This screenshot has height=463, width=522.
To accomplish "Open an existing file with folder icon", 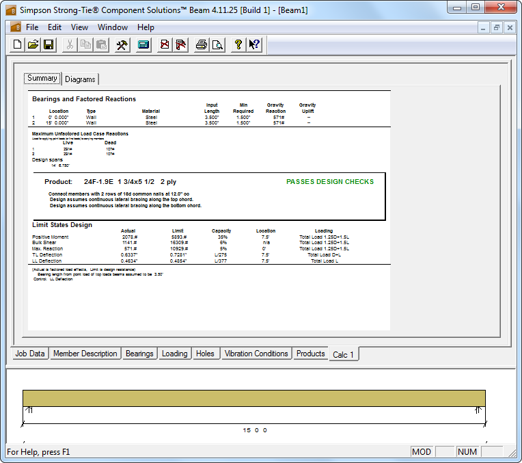I will coord(33,44).
